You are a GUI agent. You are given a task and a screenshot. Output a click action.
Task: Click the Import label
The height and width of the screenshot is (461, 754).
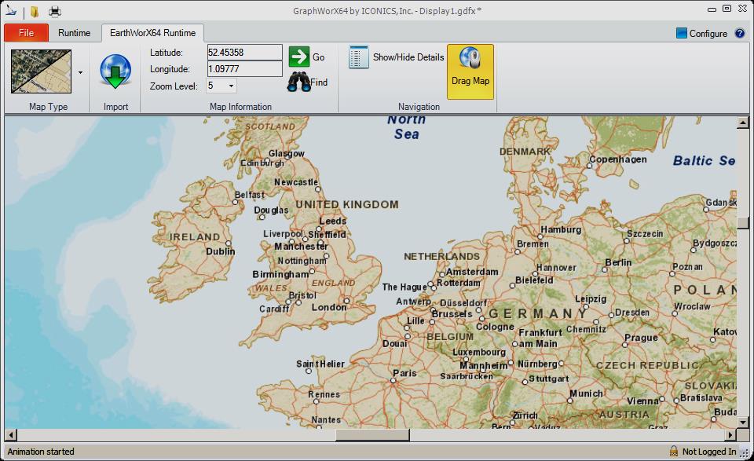coord(116,107)
